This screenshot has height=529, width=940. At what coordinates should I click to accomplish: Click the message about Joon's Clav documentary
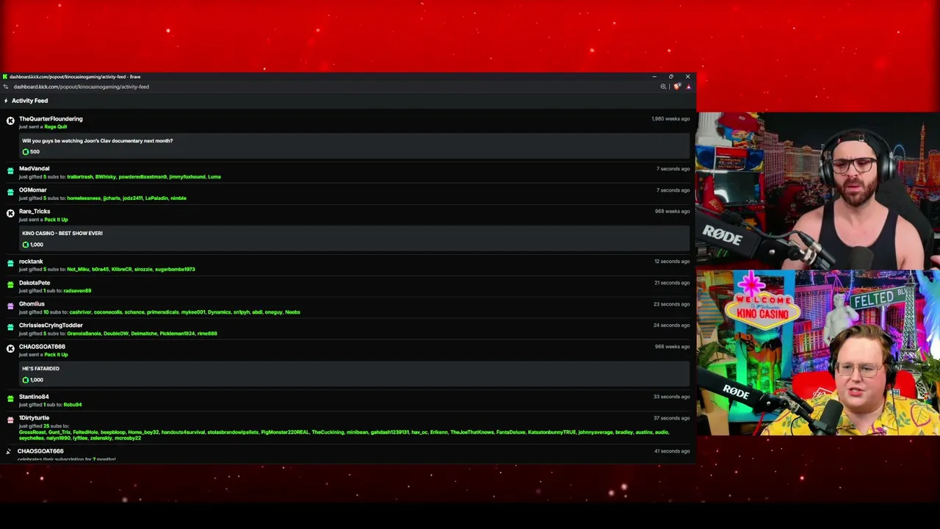click(97, 141)
